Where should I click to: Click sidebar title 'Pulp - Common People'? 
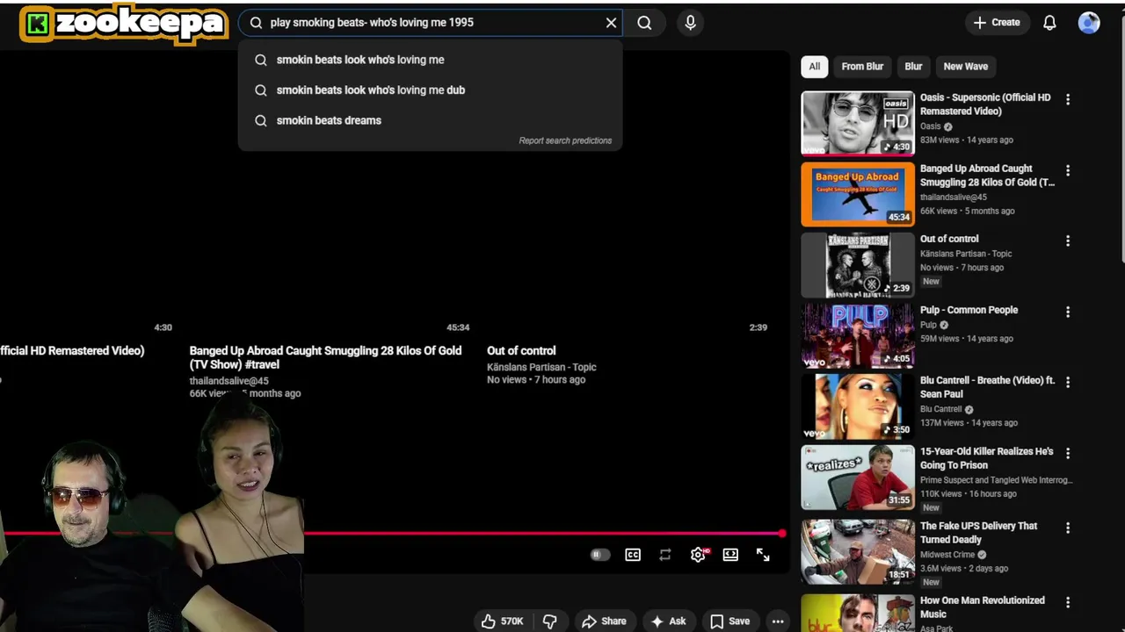(x=969, y=310)
